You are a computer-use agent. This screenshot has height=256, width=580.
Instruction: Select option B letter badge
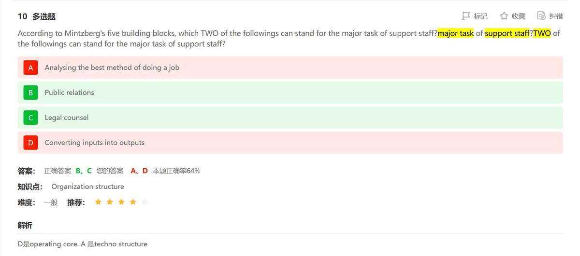[30, 93]
